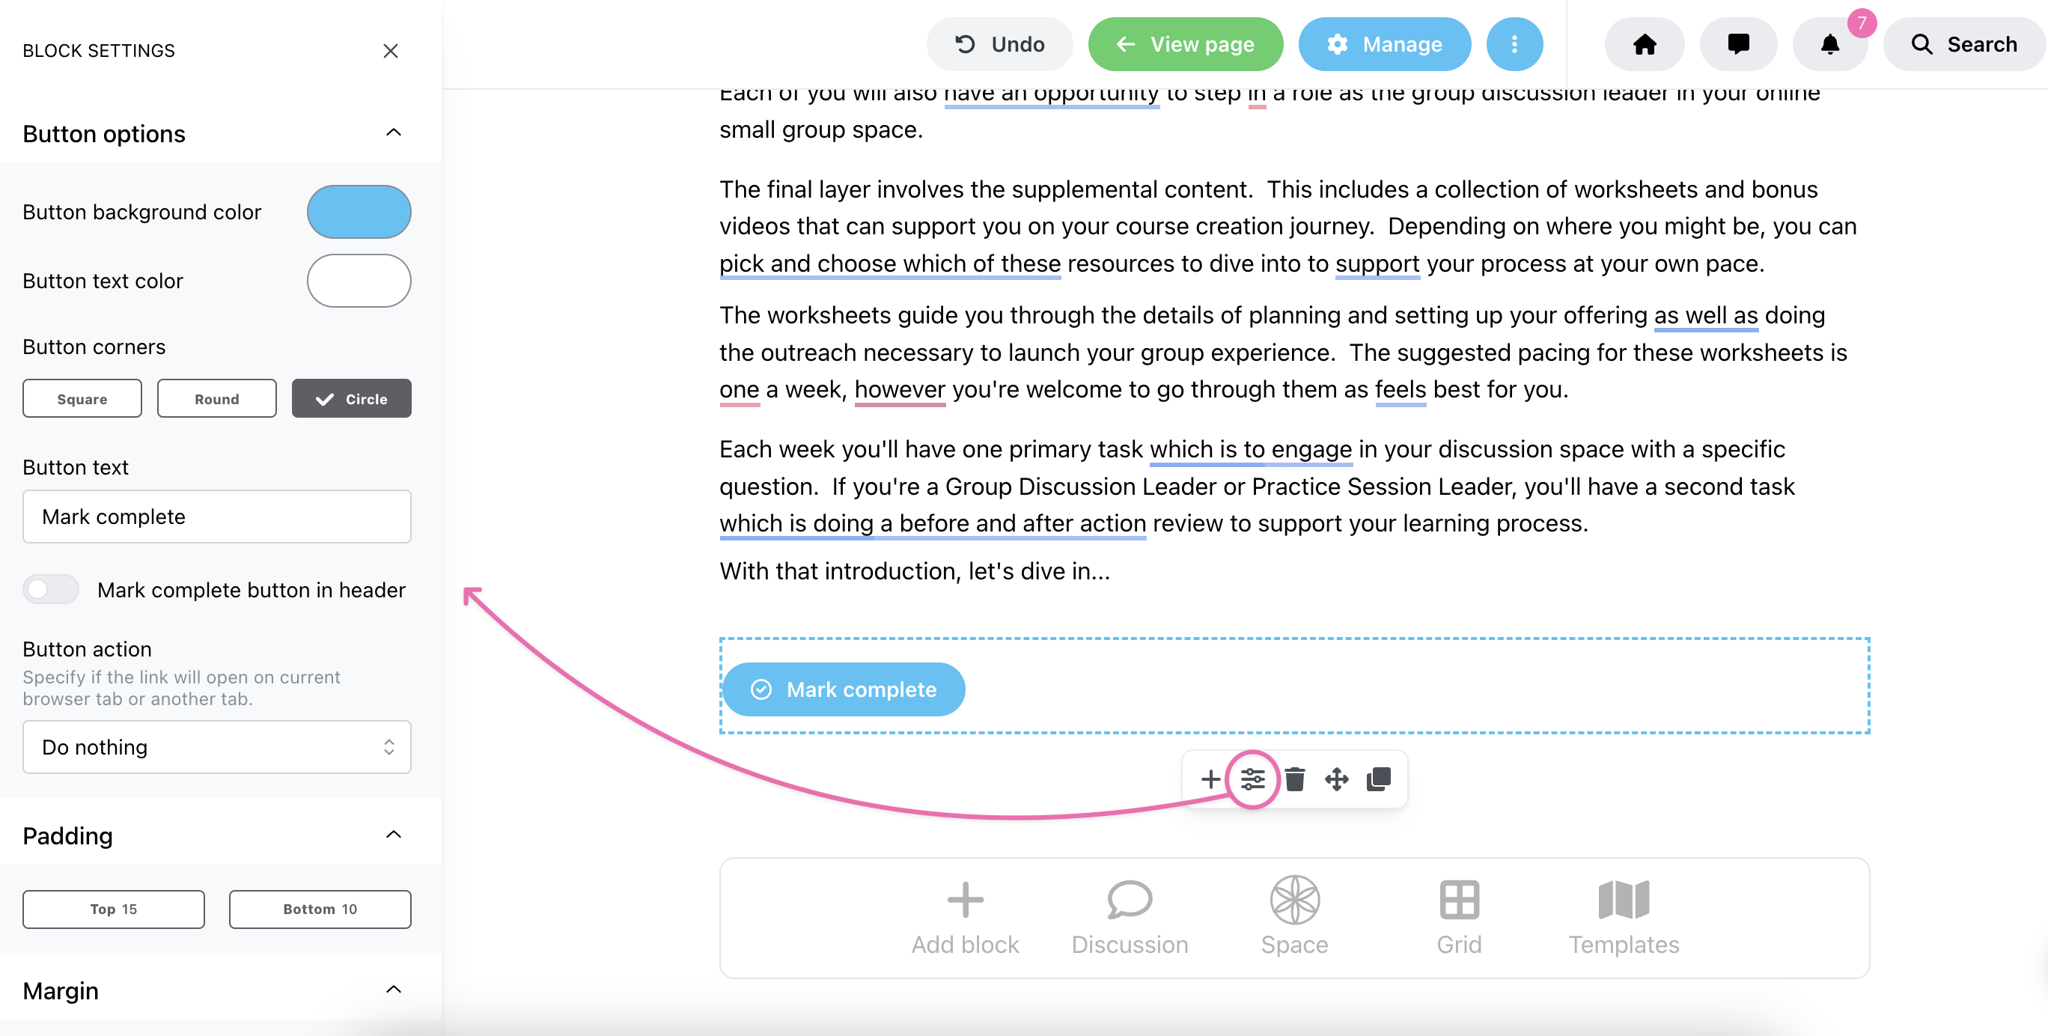Choose Discussion in add content bar
2048x1036 pixels.
point(1130,918)
